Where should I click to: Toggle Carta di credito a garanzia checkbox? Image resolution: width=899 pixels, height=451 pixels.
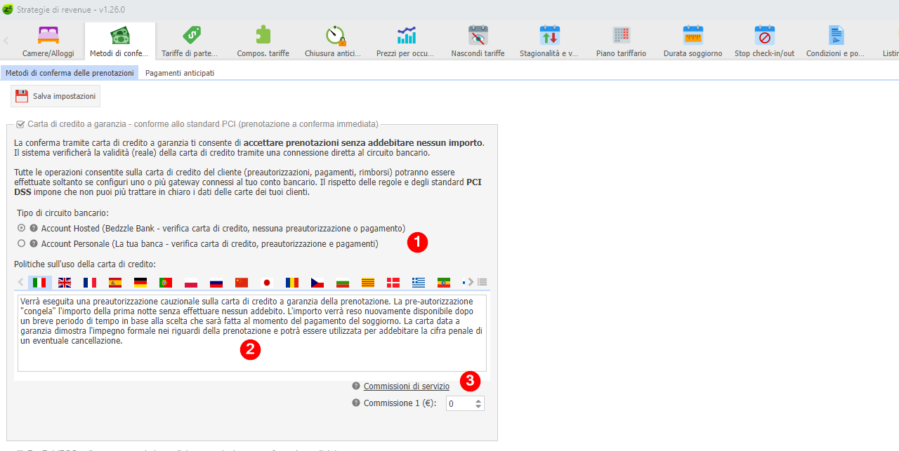coord(20,124)
